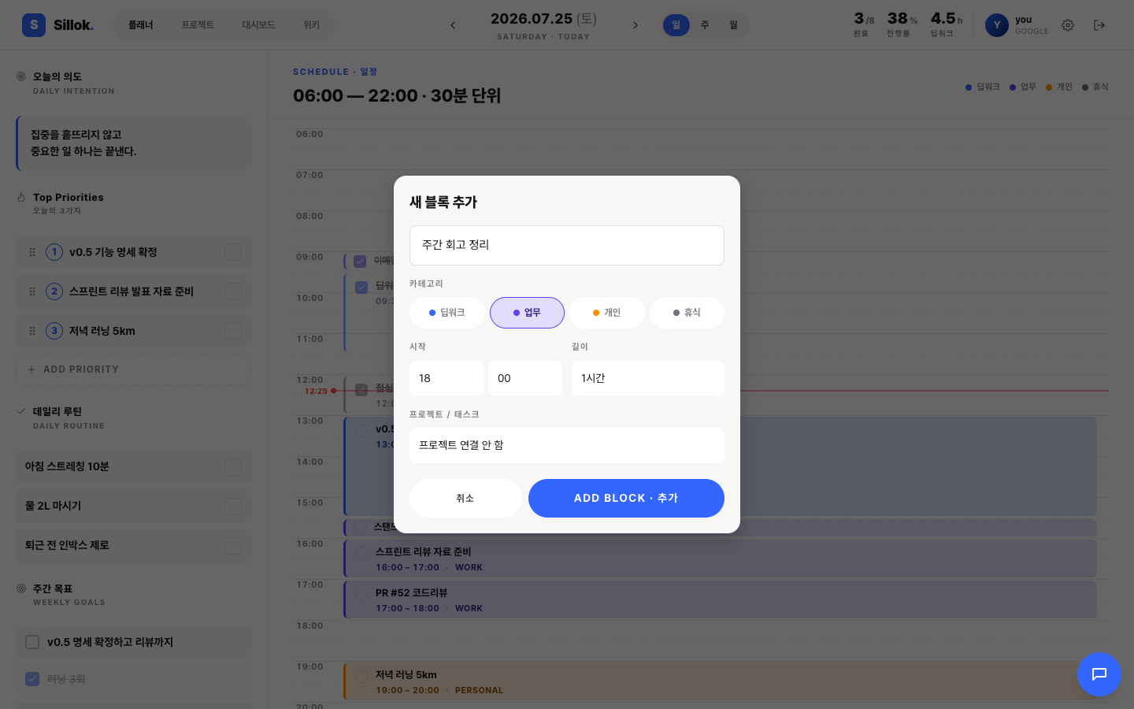Check off 스프린트 리뷰 발표 자료 준비 priority
Image resolution: width=1134 pixels, height=709 pixels.
coord(233,291)
